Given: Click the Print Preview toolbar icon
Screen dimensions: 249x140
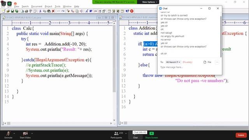Looking at the screenshot, I should point(22,11).
